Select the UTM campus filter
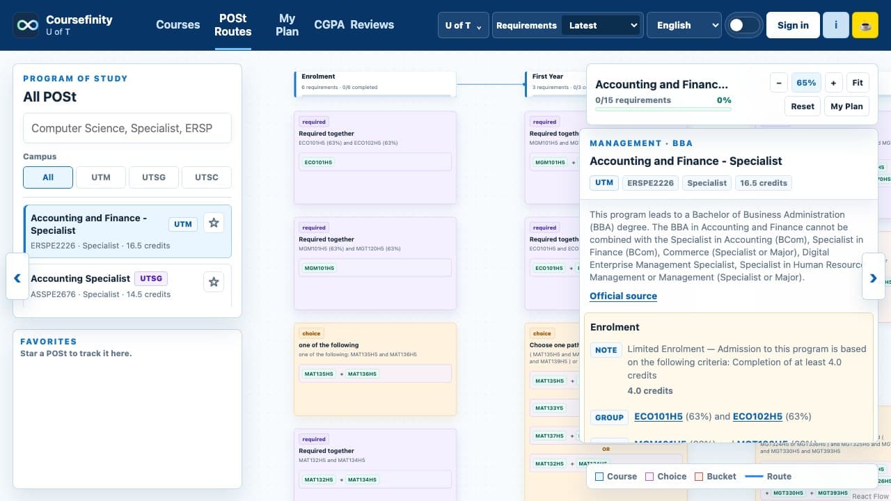Screen dimensions: 891x501 [x=101, y=177]
